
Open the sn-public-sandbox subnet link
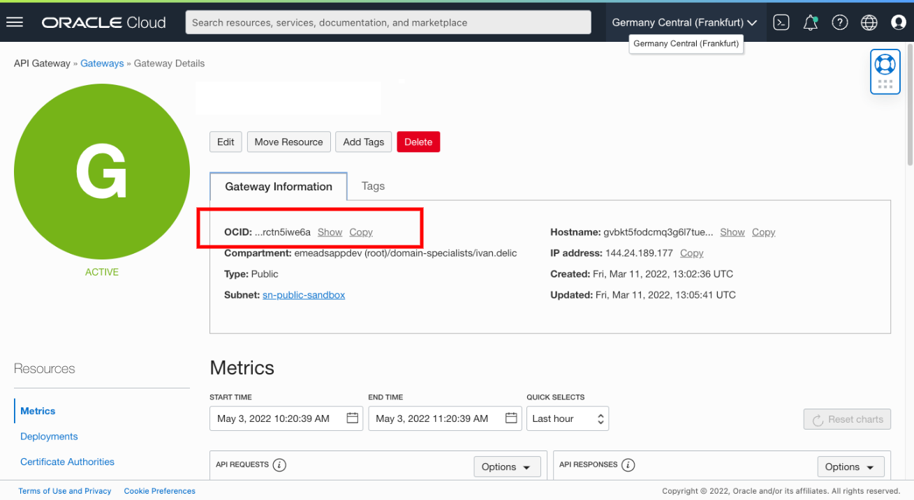point(303,294)
